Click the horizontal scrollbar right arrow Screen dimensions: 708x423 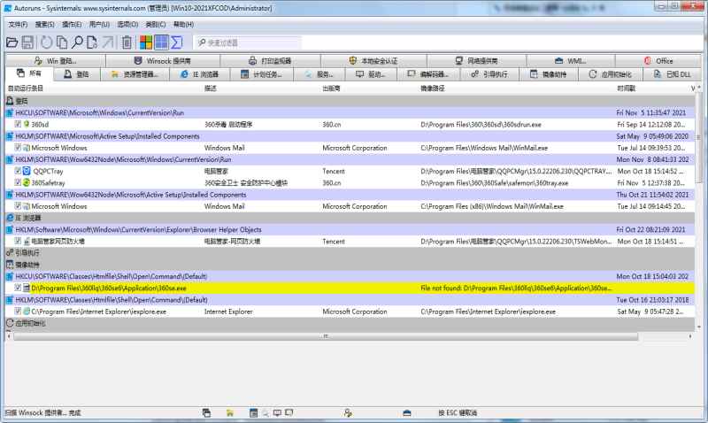tap(690, 336)
